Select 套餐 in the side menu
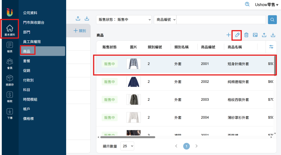Image resolution: width=281 pixels, height=155 pixels. 27,61
